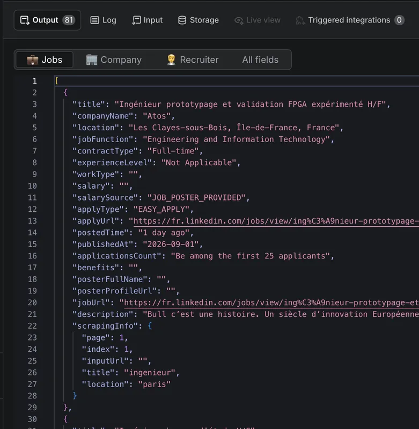Click the opening bracket on line 1

click(57, 81)
